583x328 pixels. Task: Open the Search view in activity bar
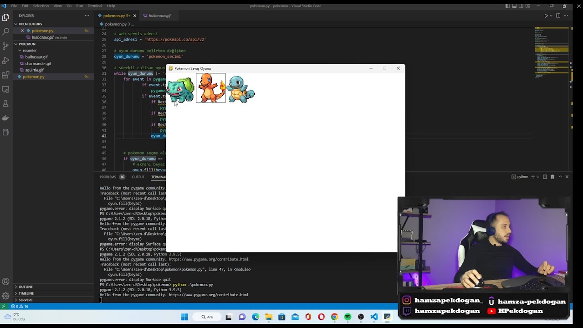click(x=5, y=31)
